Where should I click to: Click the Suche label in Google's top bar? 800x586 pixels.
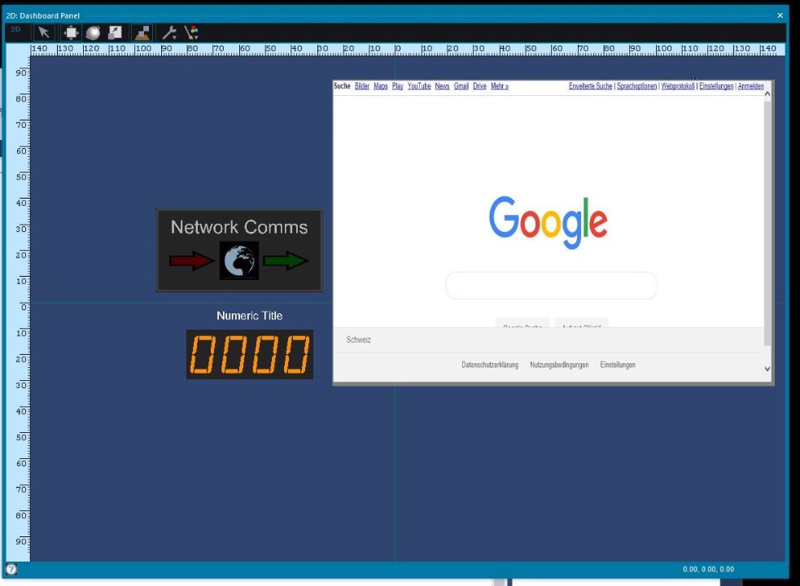coord(343,86)
